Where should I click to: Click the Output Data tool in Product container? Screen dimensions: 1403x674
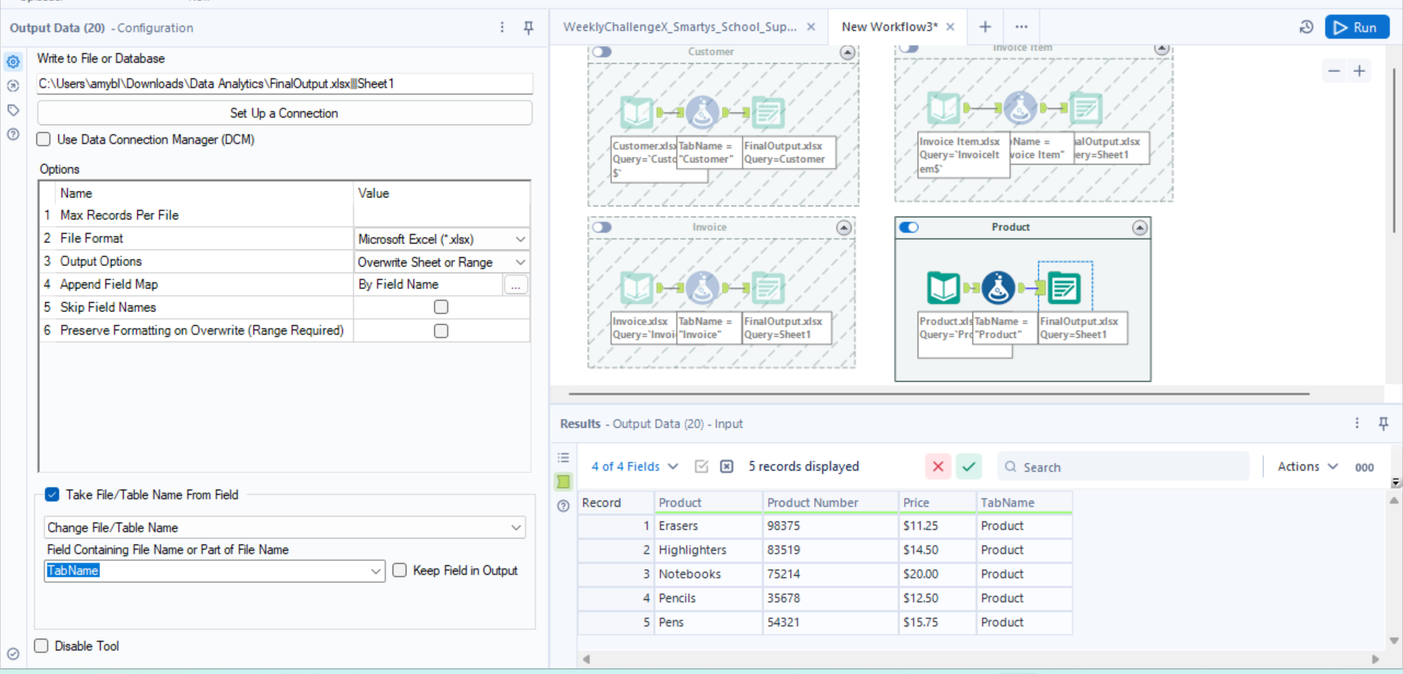click(1064, 288)
